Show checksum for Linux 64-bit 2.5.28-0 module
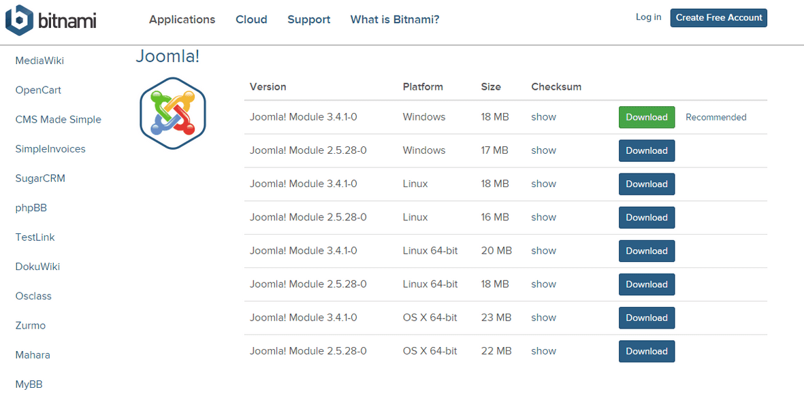 click(x=543, y=284)
